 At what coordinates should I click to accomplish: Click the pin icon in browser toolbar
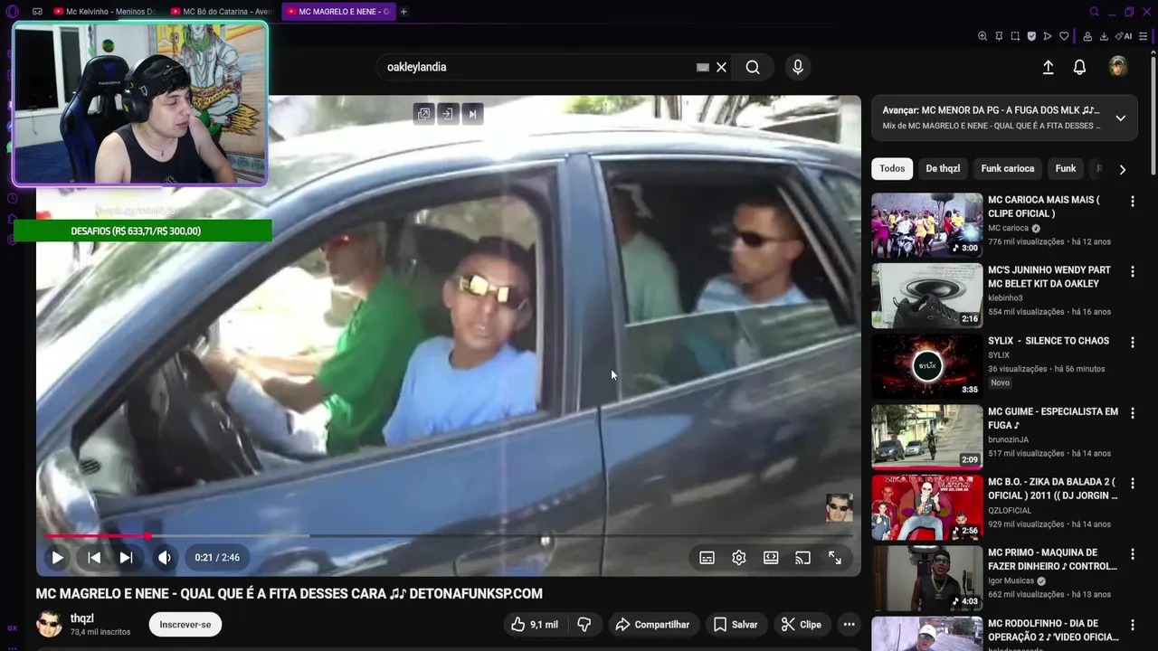(x=999, y=36)
